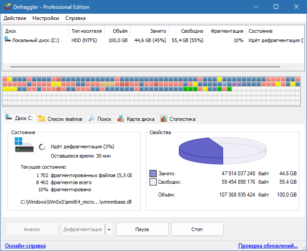Click the Дефрагментация button
307x251 pixels.
coord(83,229)
